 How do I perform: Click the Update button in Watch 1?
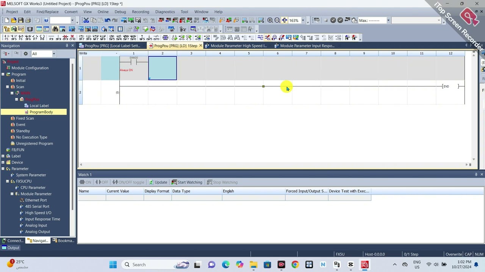[158, 182]
